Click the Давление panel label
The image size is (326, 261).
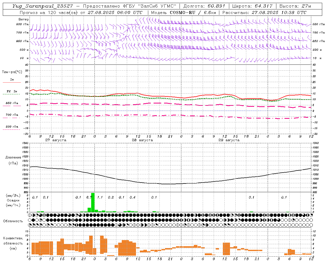click(x=13, y=158)
